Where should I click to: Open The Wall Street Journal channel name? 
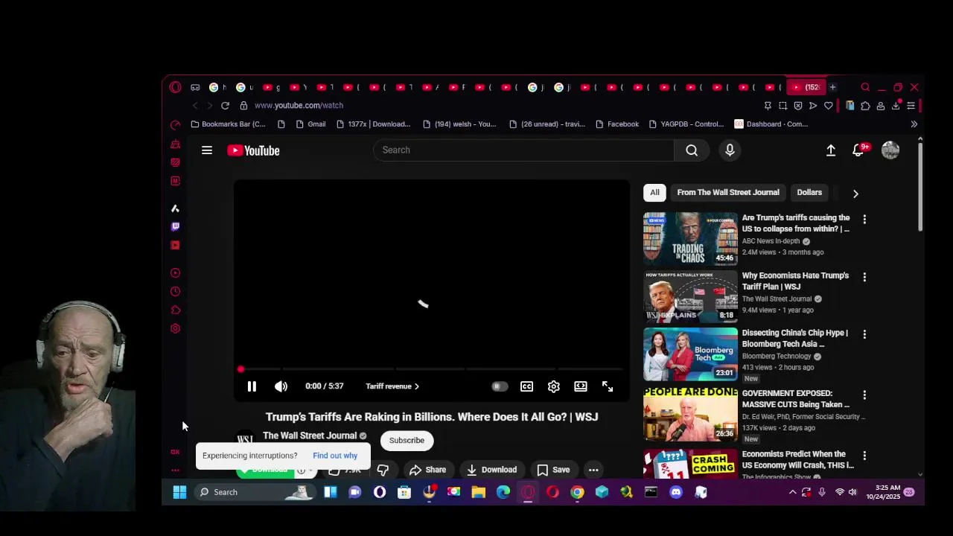tap(310, 435)
